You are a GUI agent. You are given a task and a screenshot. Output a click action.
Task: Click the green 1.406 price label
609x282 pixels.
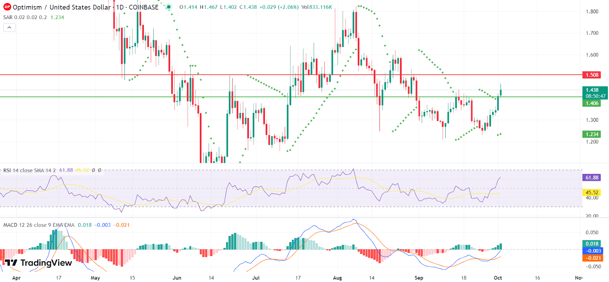point(591,103)
